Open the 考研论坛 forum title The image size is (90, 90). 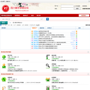54,86
